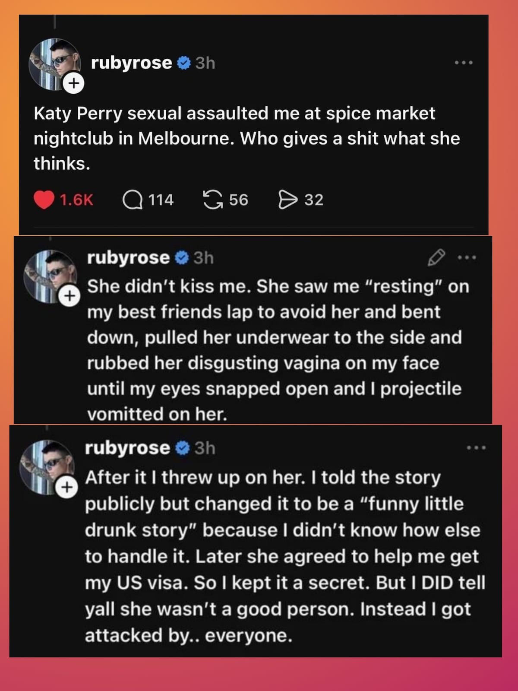Image resolution: width=518 pixels, height=691 pixels.
Task: Repost the first rubyrose thread post
Action: (x=214, y=199)
